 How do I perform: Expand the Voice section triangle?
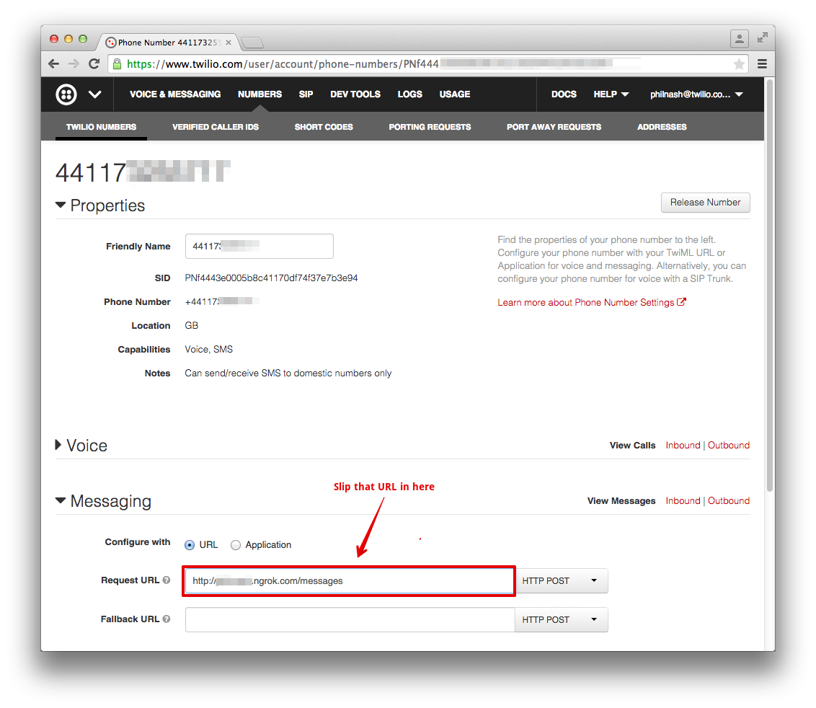pyautogui.click(x=58, y=445)
